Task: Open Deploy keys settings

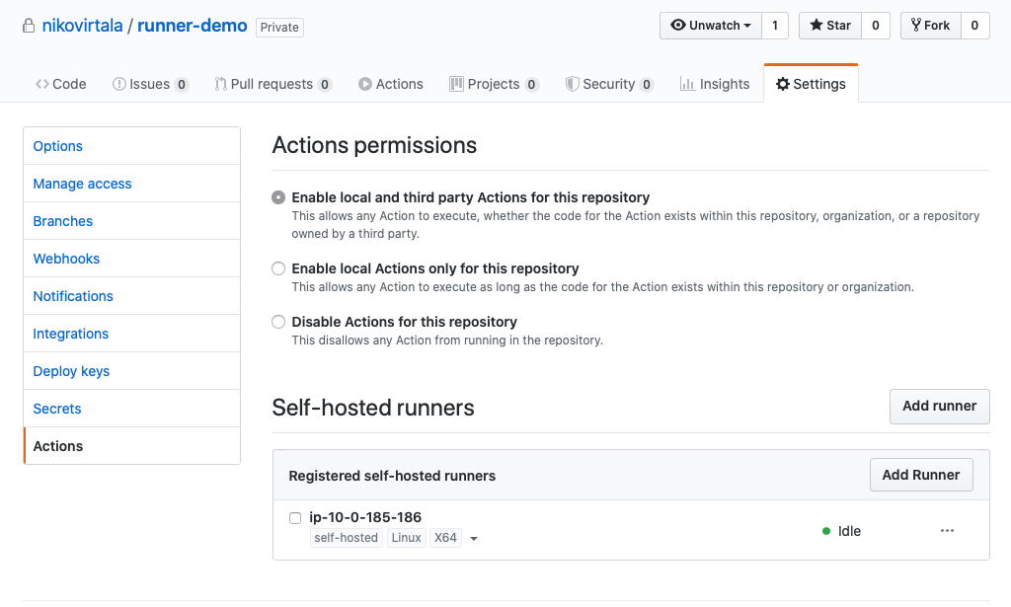Action: 132,371
